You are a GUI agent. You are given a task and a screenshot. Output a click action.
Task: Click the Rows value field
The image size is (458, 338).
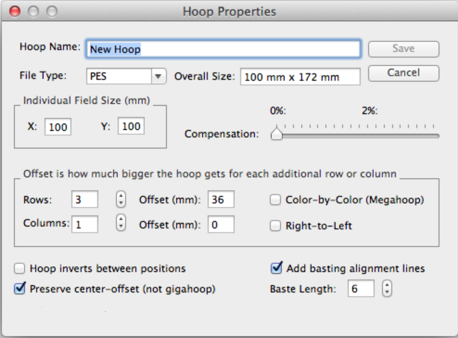coord(85,200)
